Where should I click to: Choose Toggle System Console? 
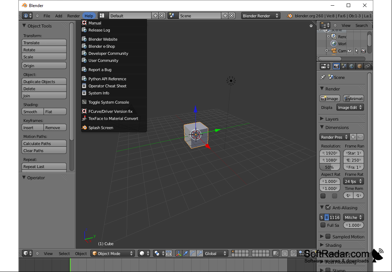(x=114, y=102)
